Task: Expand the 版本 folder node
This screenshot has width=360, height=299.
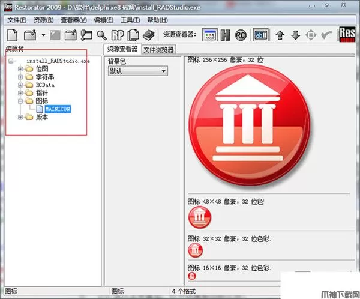Action: tap(20, 118)
